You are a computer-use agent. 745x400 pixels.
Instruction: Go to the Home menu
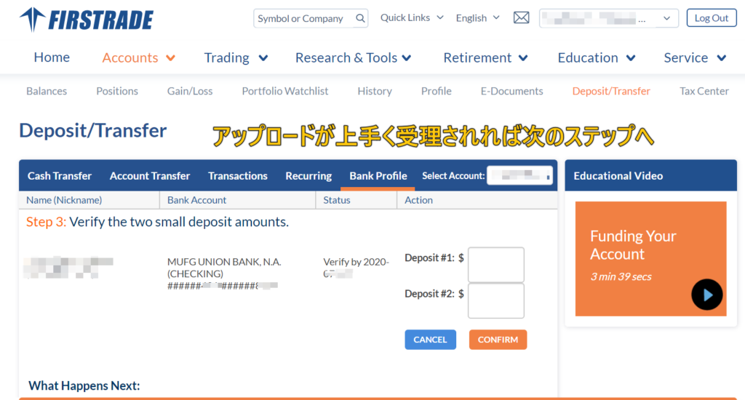(52, 57)
